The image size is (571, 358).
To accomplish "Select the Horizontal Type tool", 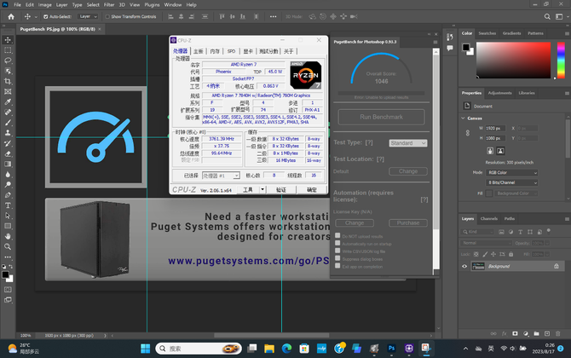I will [8, 205].
